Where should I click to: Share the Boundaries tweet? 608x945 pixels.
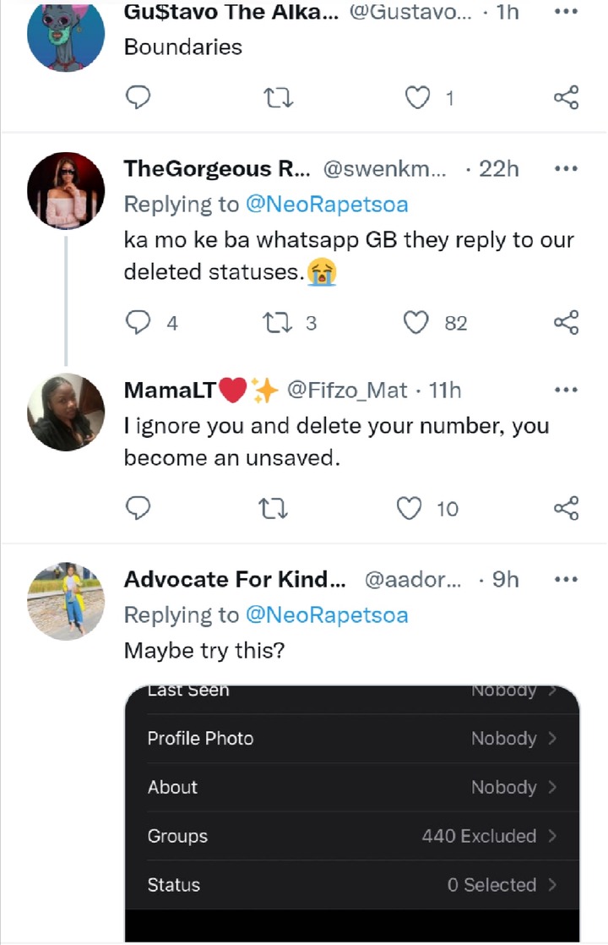[x=566, y=97]
